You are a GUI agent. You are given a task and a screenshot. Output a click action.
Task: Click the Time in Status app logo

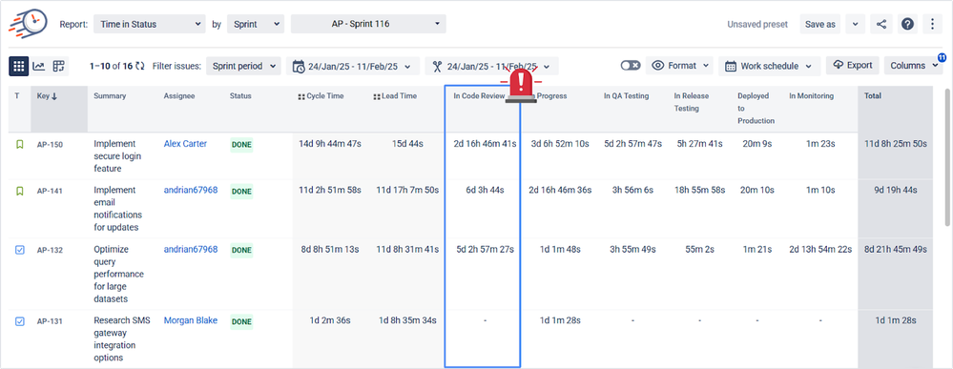click(28, 23)
